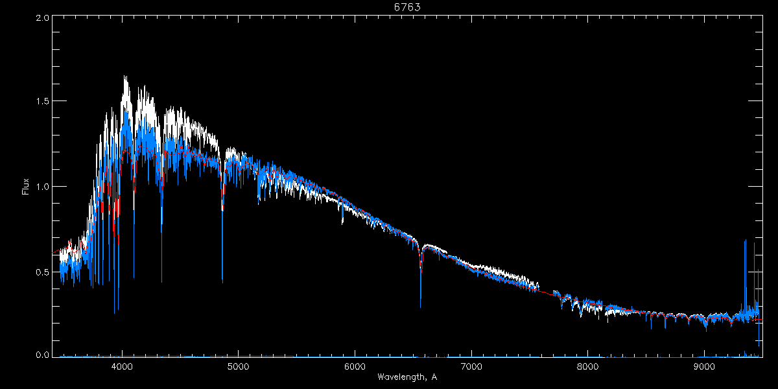
Task: Click the 1.0 flux tick label
Action: pyautogui.click(x=43, y=187)
